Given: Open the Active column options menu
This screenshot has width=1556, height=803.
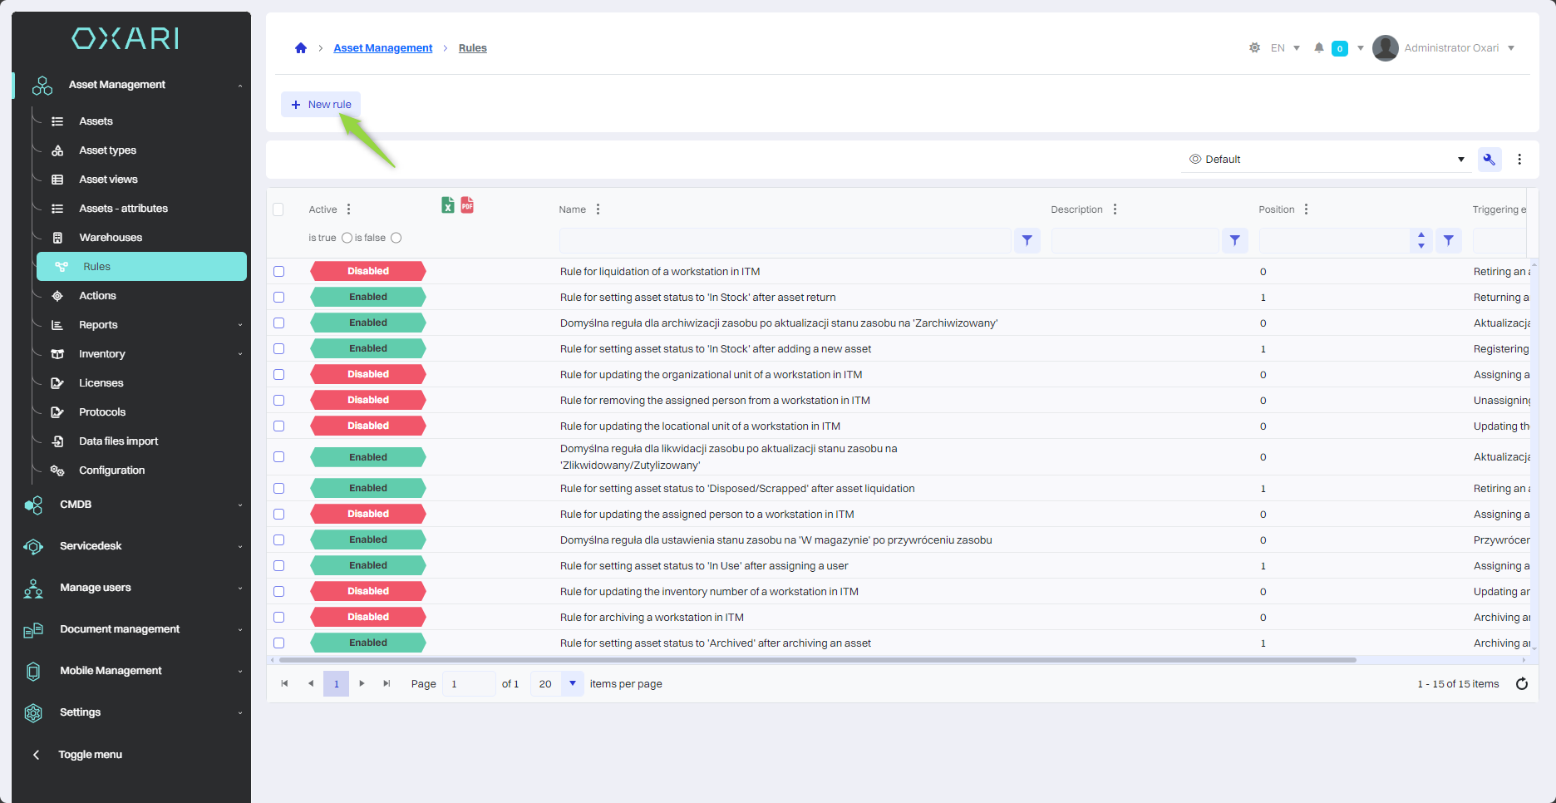Looking at the screenshot, I should [349, 209].
